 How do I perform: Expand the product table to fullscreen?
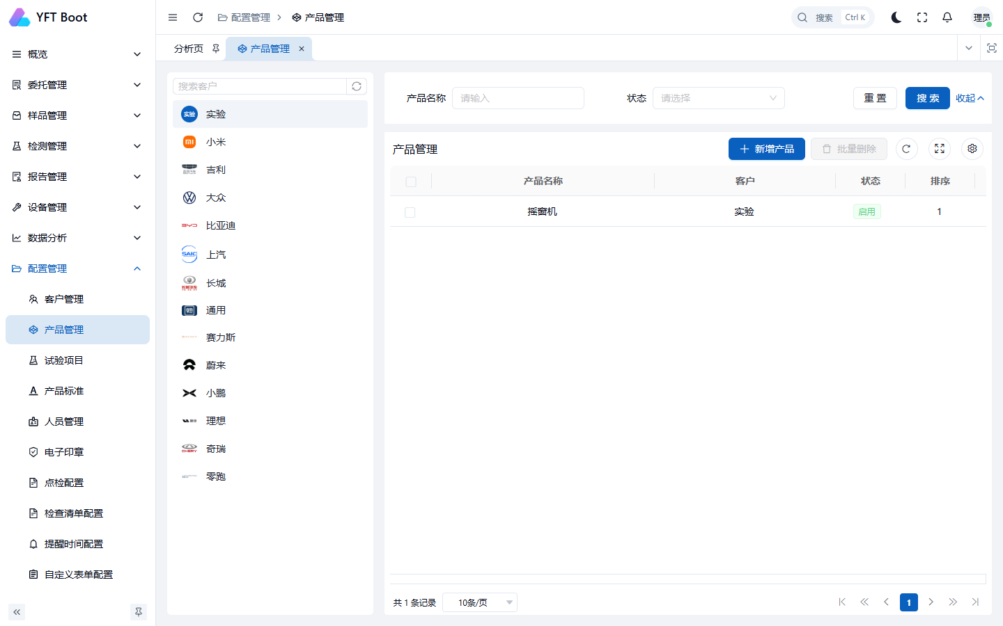coord(940,149)
